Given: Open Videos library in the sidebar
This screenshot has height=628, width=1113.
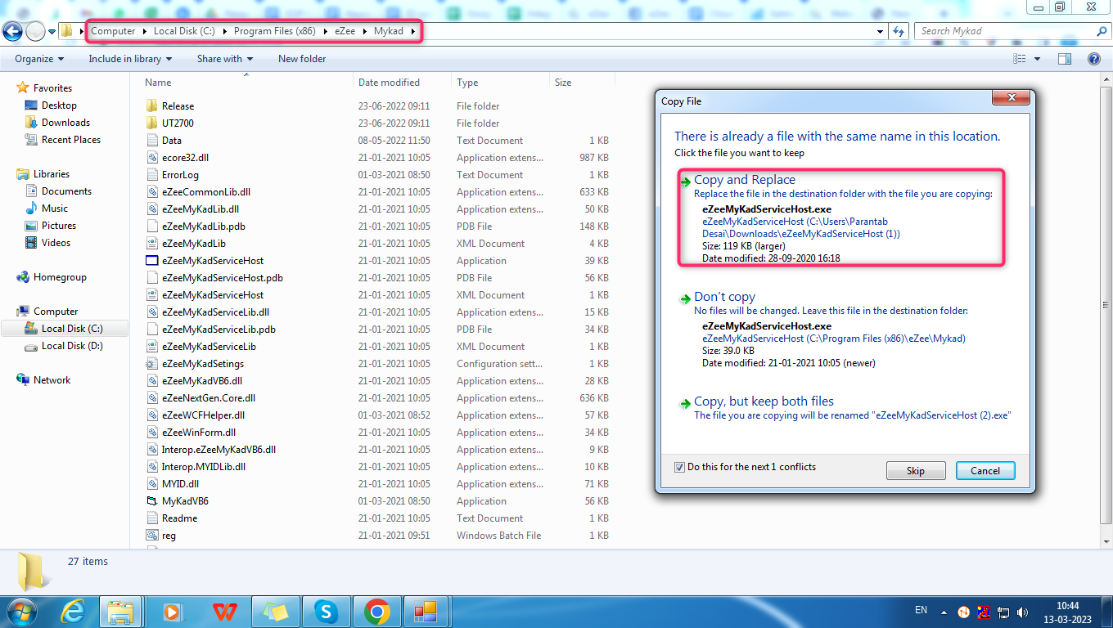Looking at the screenshot, I should tap(56, 243).
